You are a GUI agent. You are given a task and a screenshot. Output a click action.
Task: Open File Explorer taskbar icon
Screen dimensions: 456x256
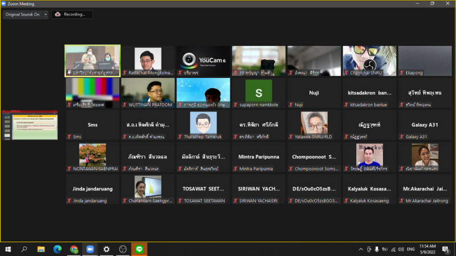click(41, 249)
